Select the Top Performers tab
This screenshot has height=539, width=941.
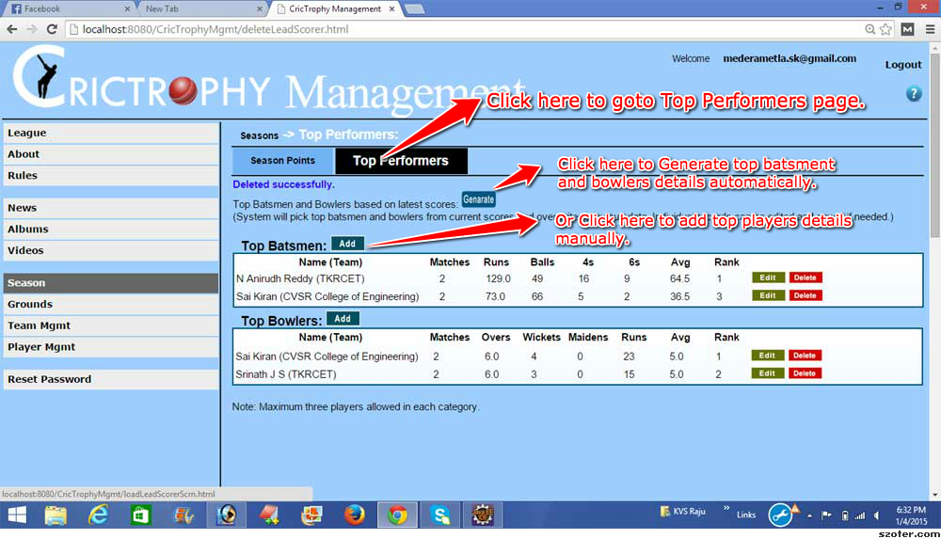[401, 161]
